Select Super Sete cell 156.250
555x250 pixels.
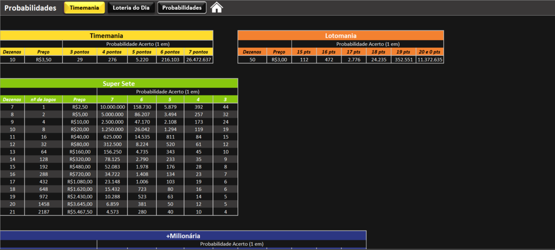pos(112,151)
